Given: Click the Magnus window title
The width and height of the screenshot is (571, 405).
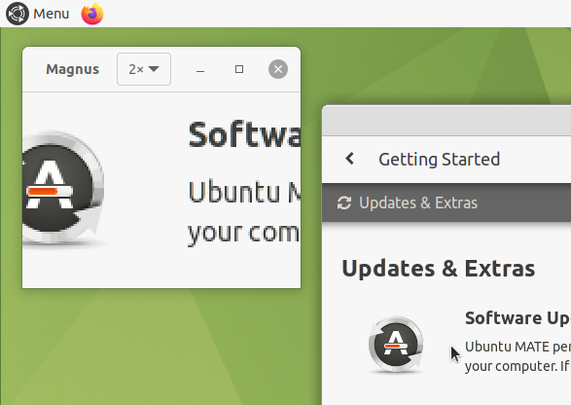Looking at the screenshot, I should 72,69.
